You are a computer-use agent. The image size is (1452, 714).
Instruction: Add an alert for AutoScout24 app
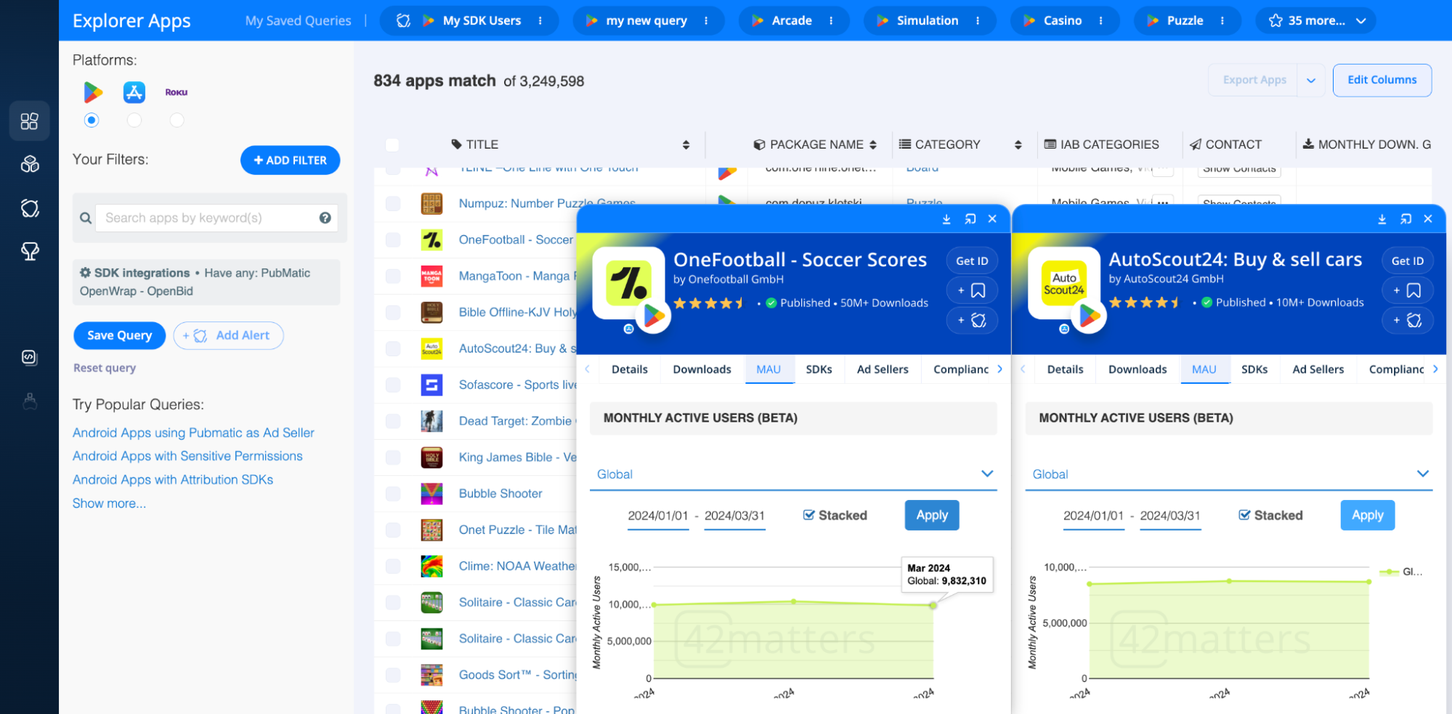(1408, 321)
